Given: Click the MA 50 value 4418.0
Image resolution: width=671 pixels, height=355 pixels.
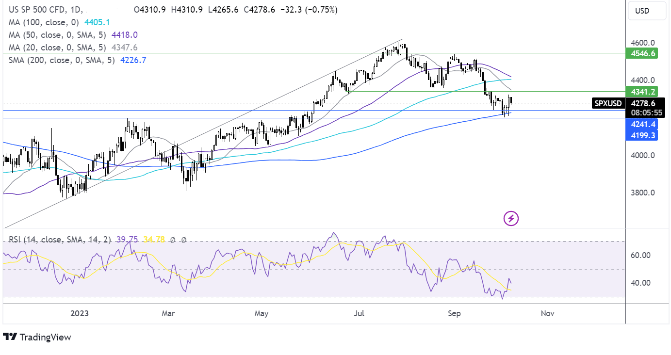Looking at the screenshot, I should (x=125, y=35).
